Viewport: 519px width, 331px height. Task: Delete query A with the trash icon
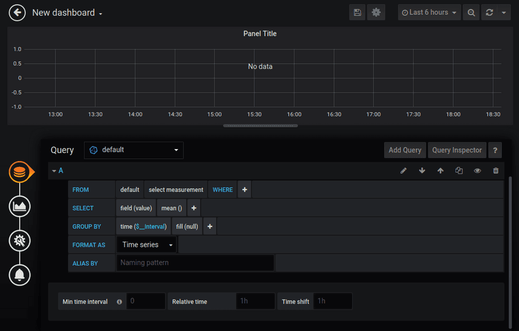[495, 171]
